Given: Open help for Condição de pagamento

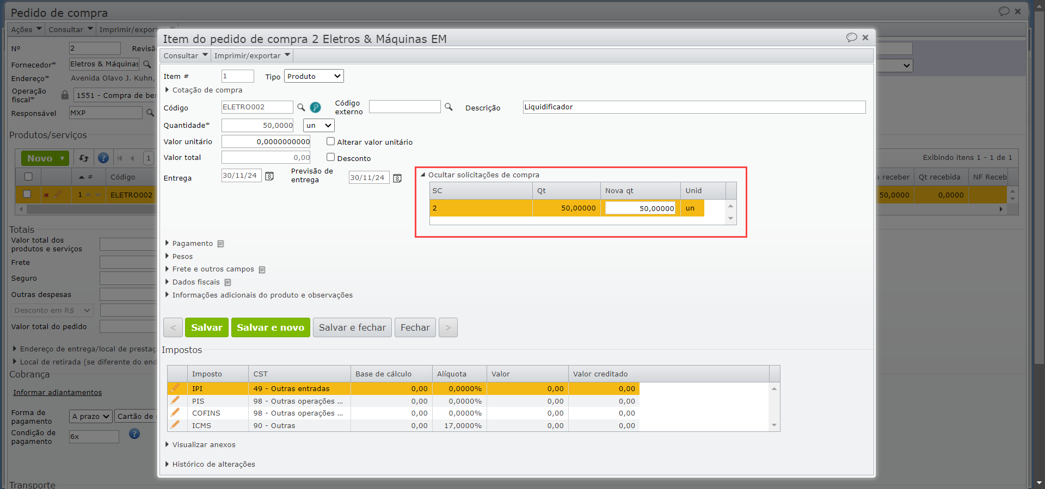Looking at the screenshot, I should pyautogui.click(x=134, y=434).
